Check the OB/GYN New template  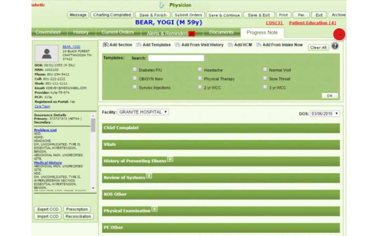tap(135, 78)
